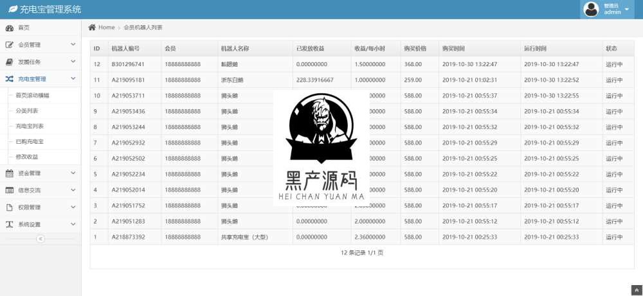Click the text icon beside 系统设置

pyautogui.click(x=10, y=224)
